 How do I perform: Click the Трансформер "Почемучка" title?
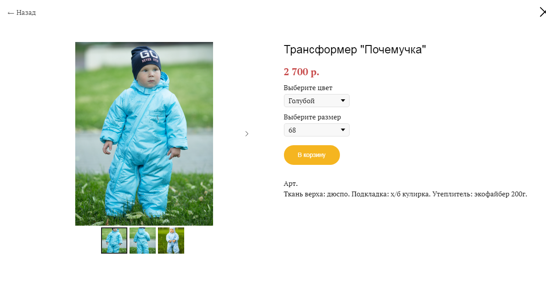pyautogui.click(x=355, y=50)
